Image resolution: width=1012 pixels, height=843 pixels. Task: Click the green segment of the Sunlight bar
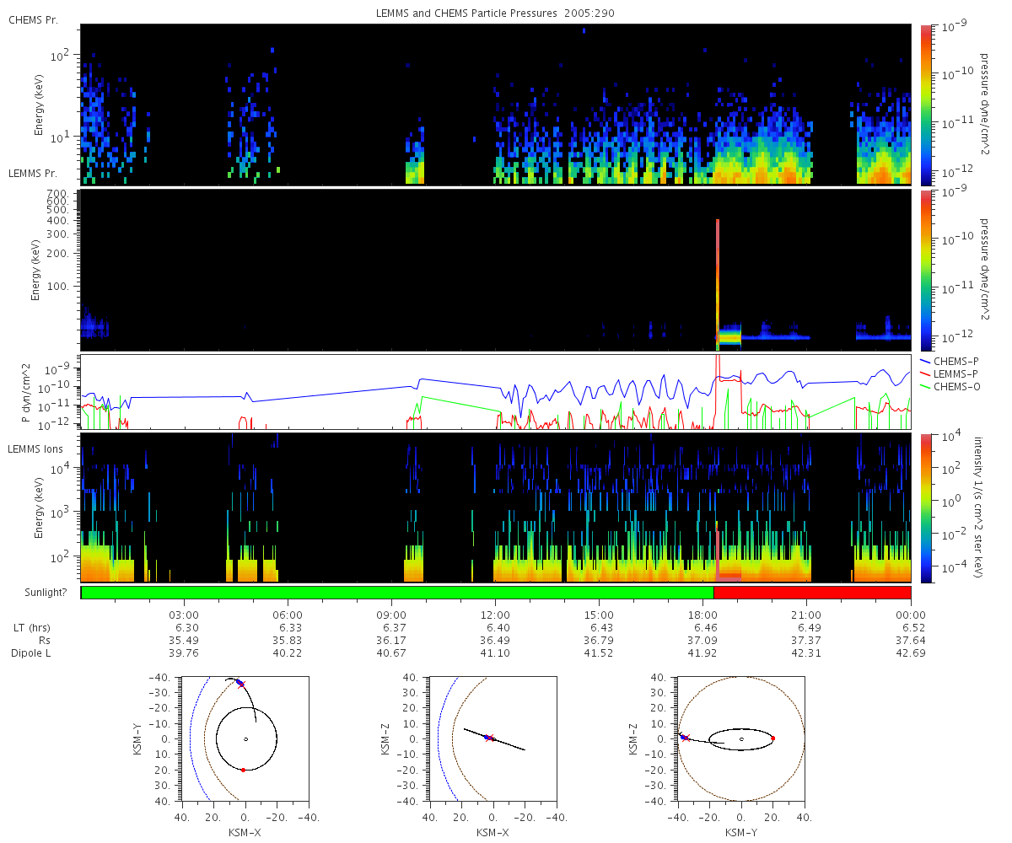[x=397, y=593]
